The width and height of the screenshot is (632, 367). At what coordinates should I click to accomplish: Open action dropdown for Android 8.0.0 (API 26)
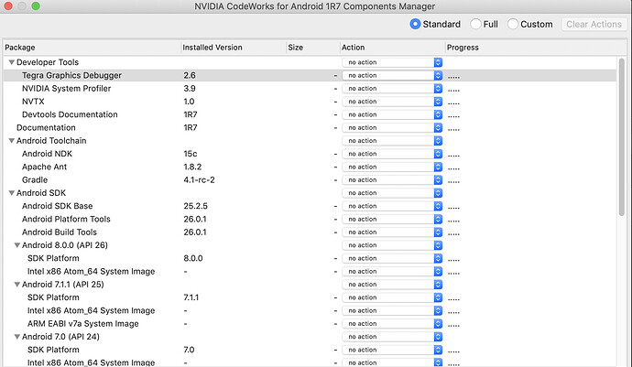pos(392,245)
